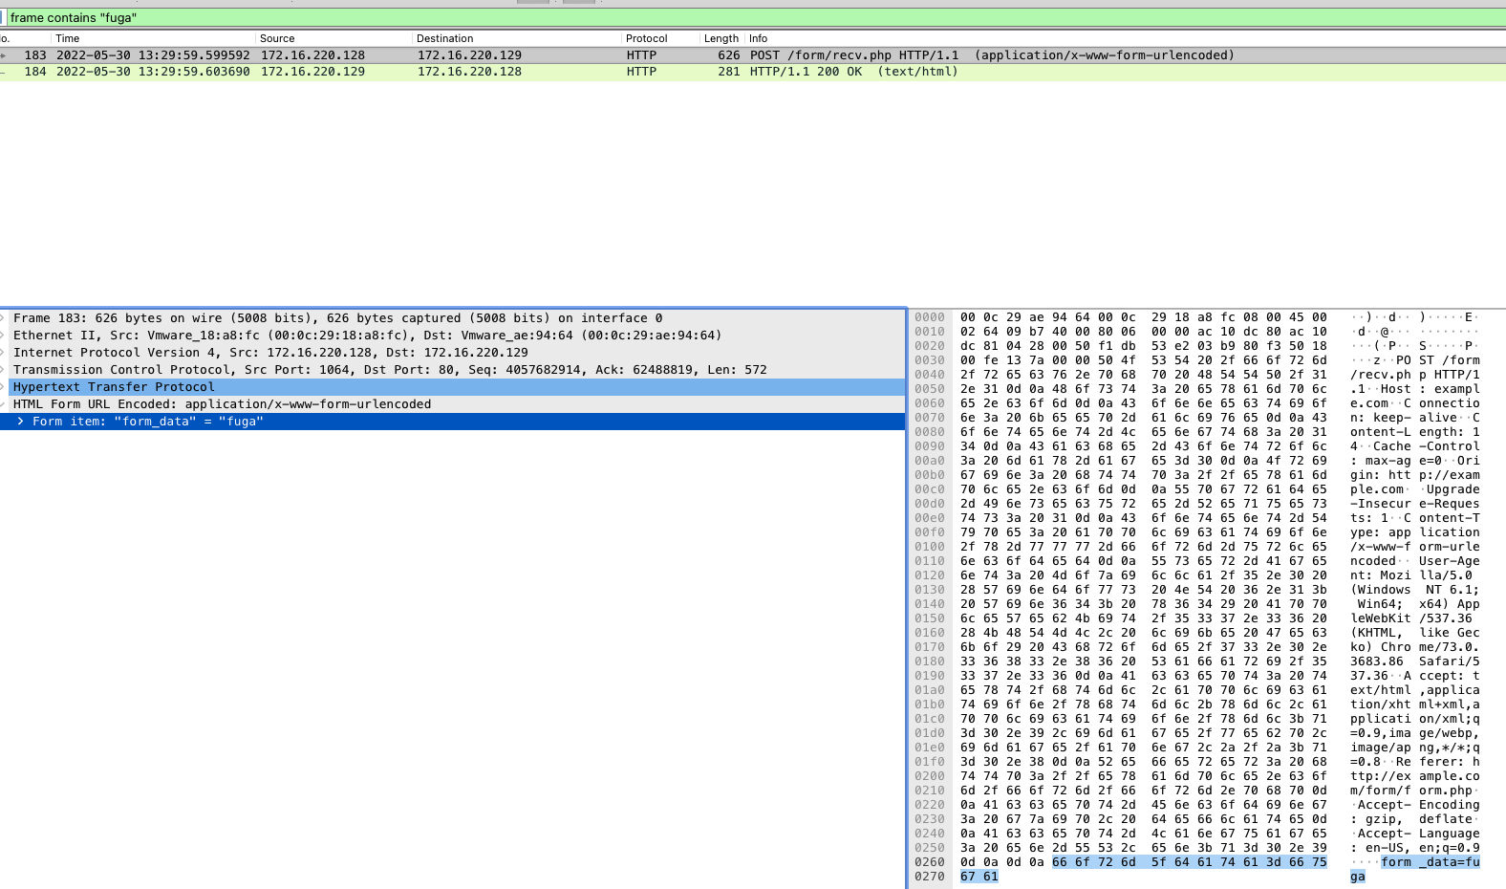Click the display filter bookmark icon
The width and height of the screenshot is (1506, 889).
[3, 18]
